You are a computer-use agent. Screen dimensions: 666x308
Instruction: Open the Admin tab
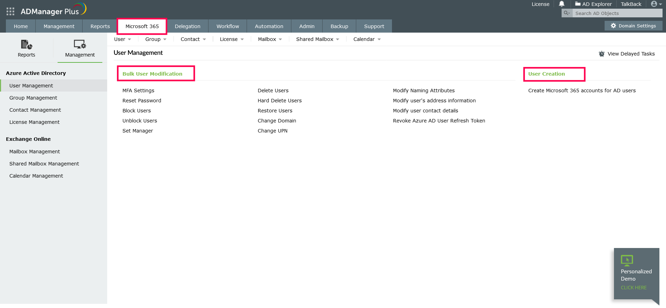[x=307, y=26]
